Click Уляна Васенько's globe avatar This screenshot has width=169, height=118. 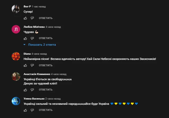pyautogui.click(x=16, y=101)
